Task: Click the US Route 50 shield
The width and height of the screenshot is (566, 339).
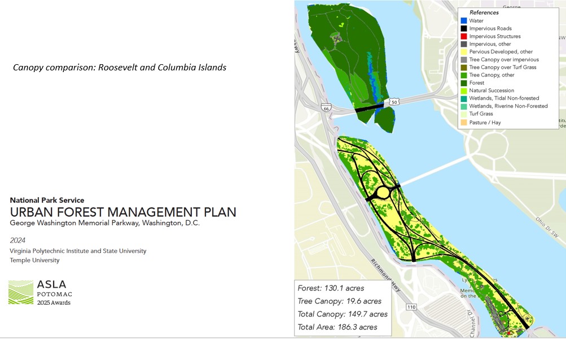Action: coord(394,102)
